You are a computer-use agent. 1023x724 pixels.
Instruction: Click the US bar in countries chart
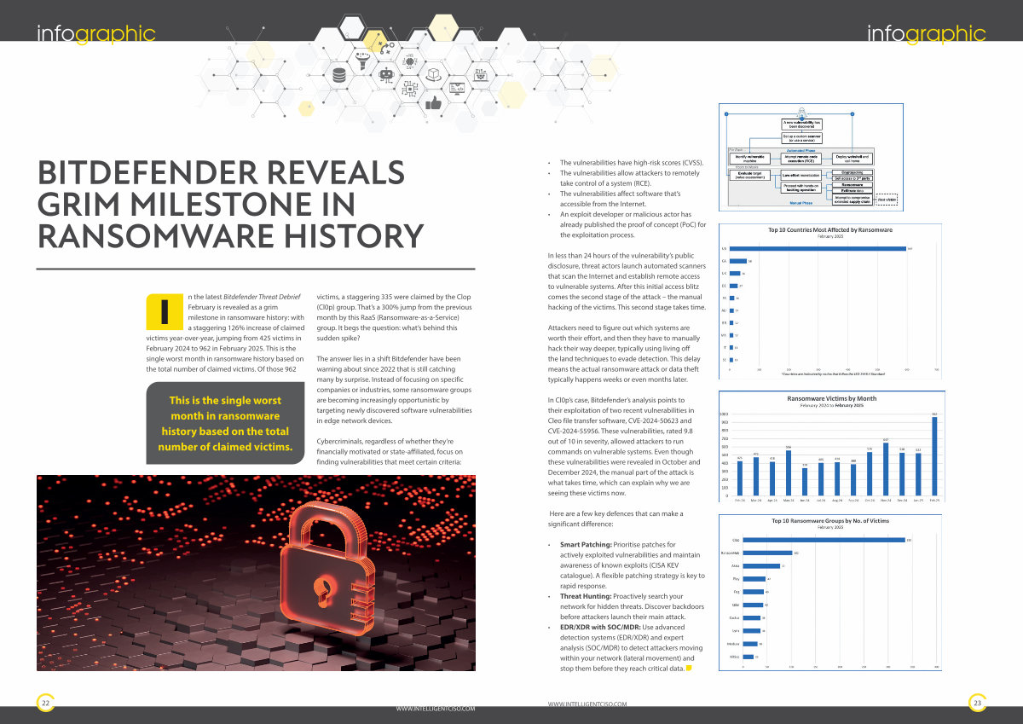pyautogui.click(x=824, y=249)
